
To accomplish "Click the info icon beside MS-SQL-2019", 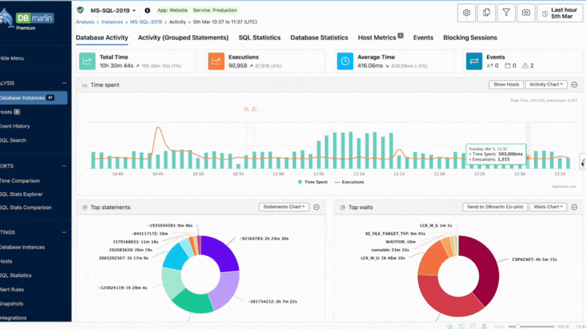I will pyautogui.click(x=147, y=11).
